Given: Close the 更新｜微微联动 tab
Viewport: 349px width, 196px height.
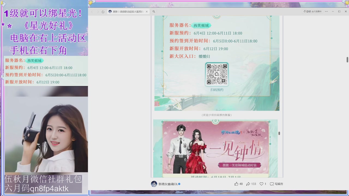Looking at the screenshot, I should [147, 12].
